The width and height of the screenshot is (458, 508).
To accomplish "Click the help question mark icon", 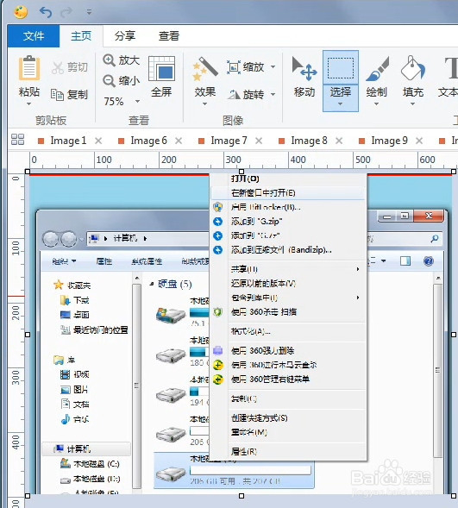I will coord(428,260).
